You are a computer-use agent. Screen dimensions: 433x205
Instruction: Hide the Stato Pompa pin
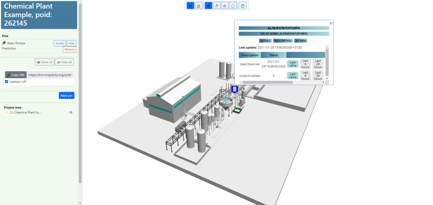tap(71, 43)
